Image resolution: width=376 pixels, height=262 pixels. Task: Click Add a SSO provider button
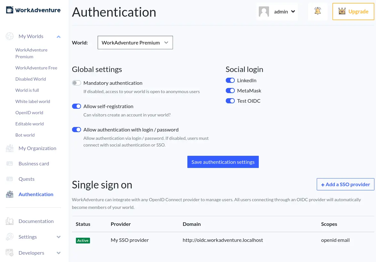pos(345,184)
